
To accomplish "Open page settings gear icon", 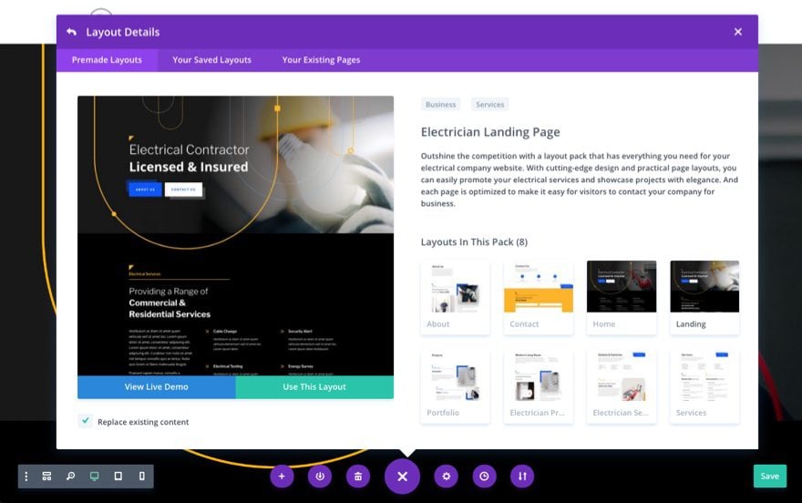I will coord(446,477).
